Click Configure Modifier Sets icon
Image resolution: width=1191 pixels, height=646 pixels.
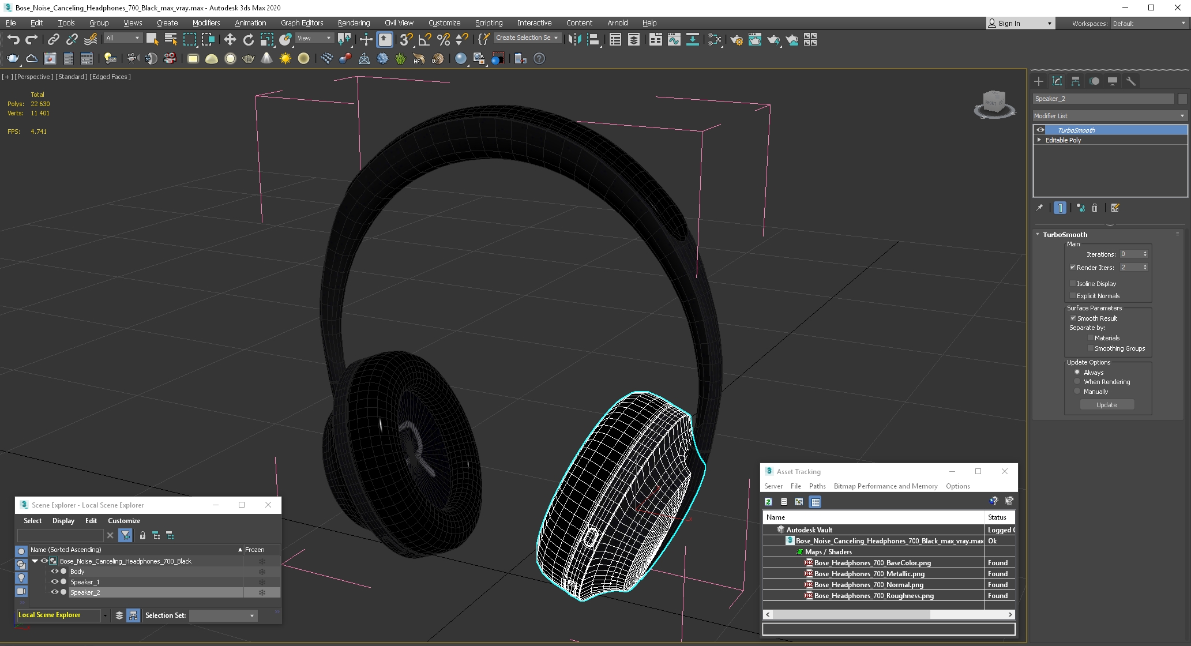1115,208
